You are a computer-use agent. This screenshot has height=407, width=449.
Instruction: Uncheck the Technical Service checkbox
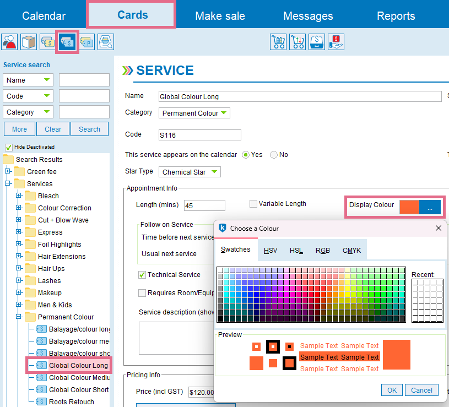pos(142,275)
